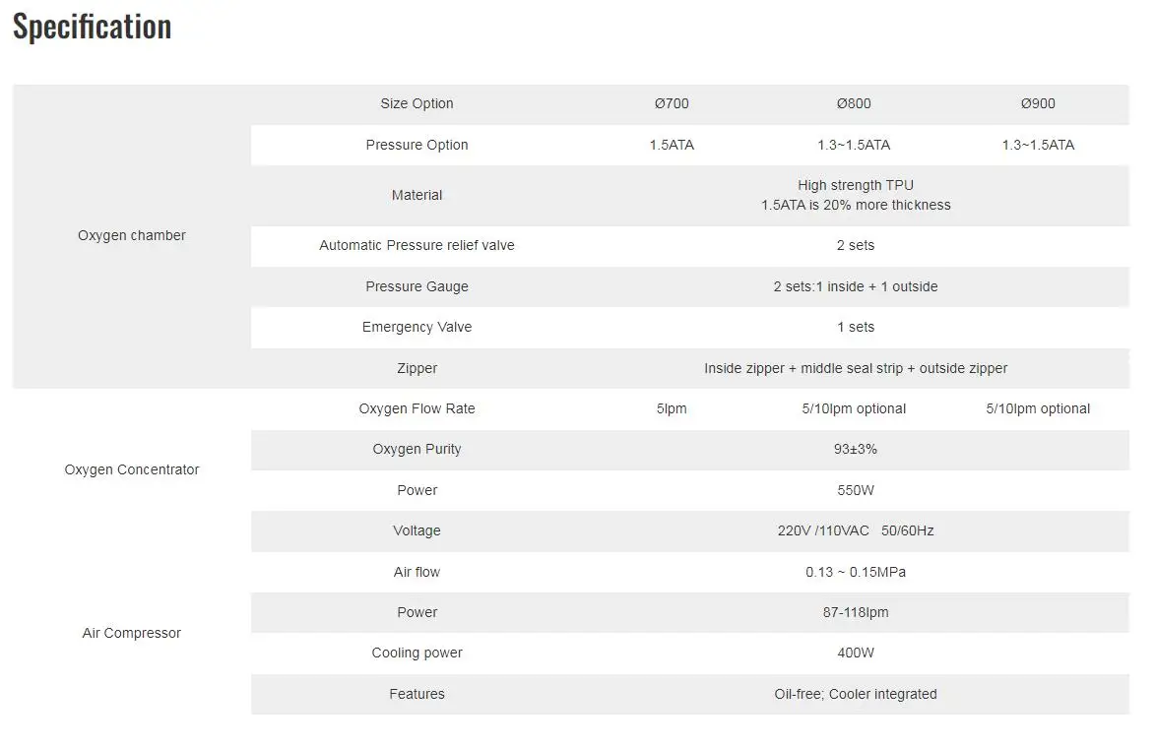Click the Ø800 size column value
Image resolution: width=1156 pixels, height=747 pixels.
click(x=854, y=104)
